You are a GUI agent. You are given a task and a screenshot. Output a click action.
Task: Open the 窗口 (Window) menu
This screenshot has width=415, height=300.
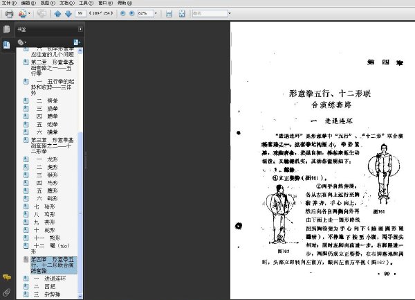pyautogui.click(x=105, y=3)
